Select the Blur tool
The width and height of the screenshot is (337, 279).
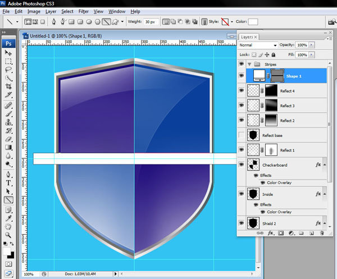point(8,156)
